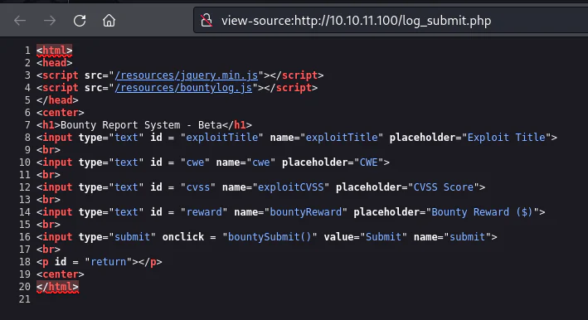Go forward with the browser forward arrow
Image resolution: width=588 pixels, height=320 pixels.
coord(50,21)
